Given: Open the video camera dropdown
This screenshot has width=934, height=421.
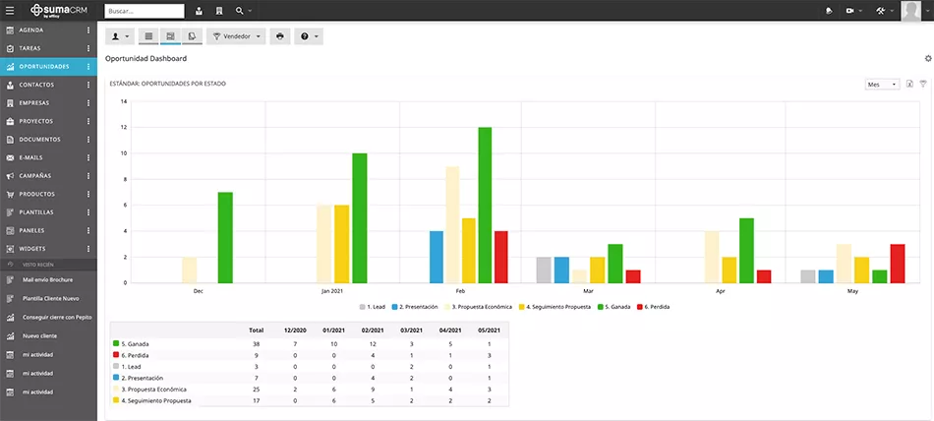Looking at the screenshot, I should coord(853,11).
